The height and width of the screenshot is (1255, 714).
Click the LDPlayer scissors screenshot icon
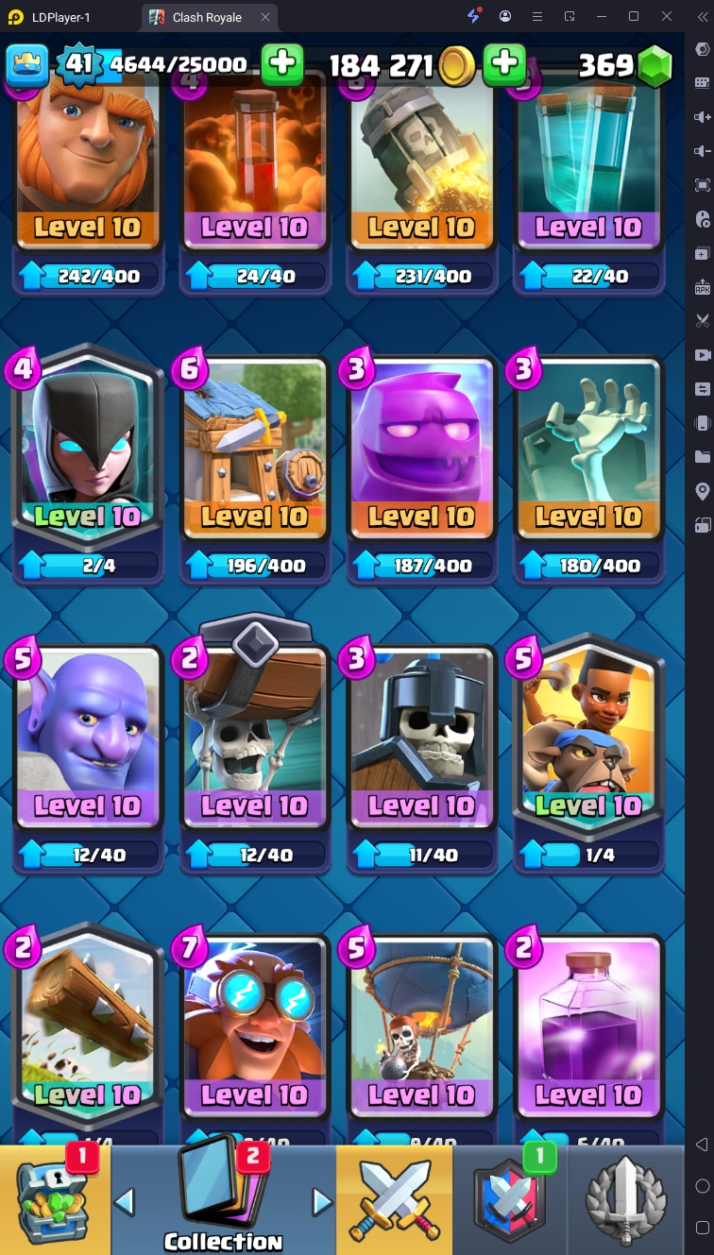[x=702, y=321]
